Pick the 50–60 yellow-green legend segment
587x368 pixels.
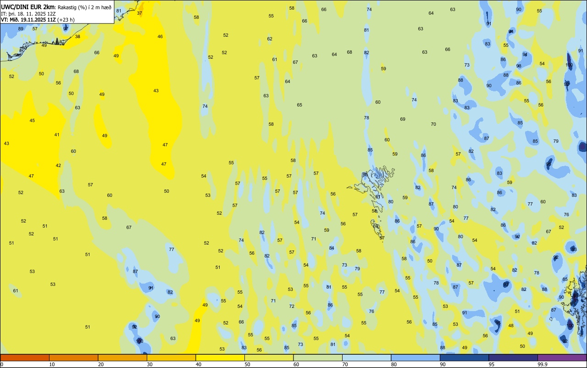269,357
